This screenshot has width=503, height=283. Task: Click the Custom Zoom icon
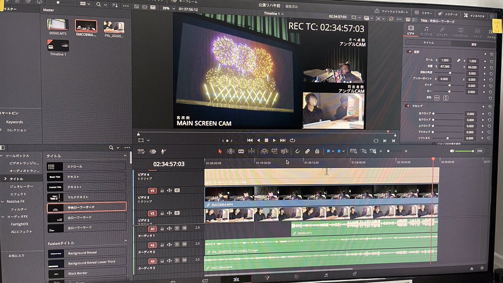coord(373,151)
